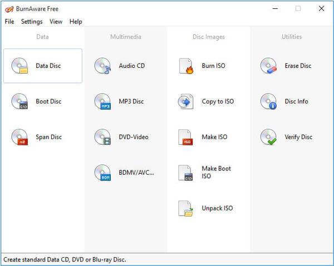
Task: Click the Disc Info label
Action: point(297,101)
